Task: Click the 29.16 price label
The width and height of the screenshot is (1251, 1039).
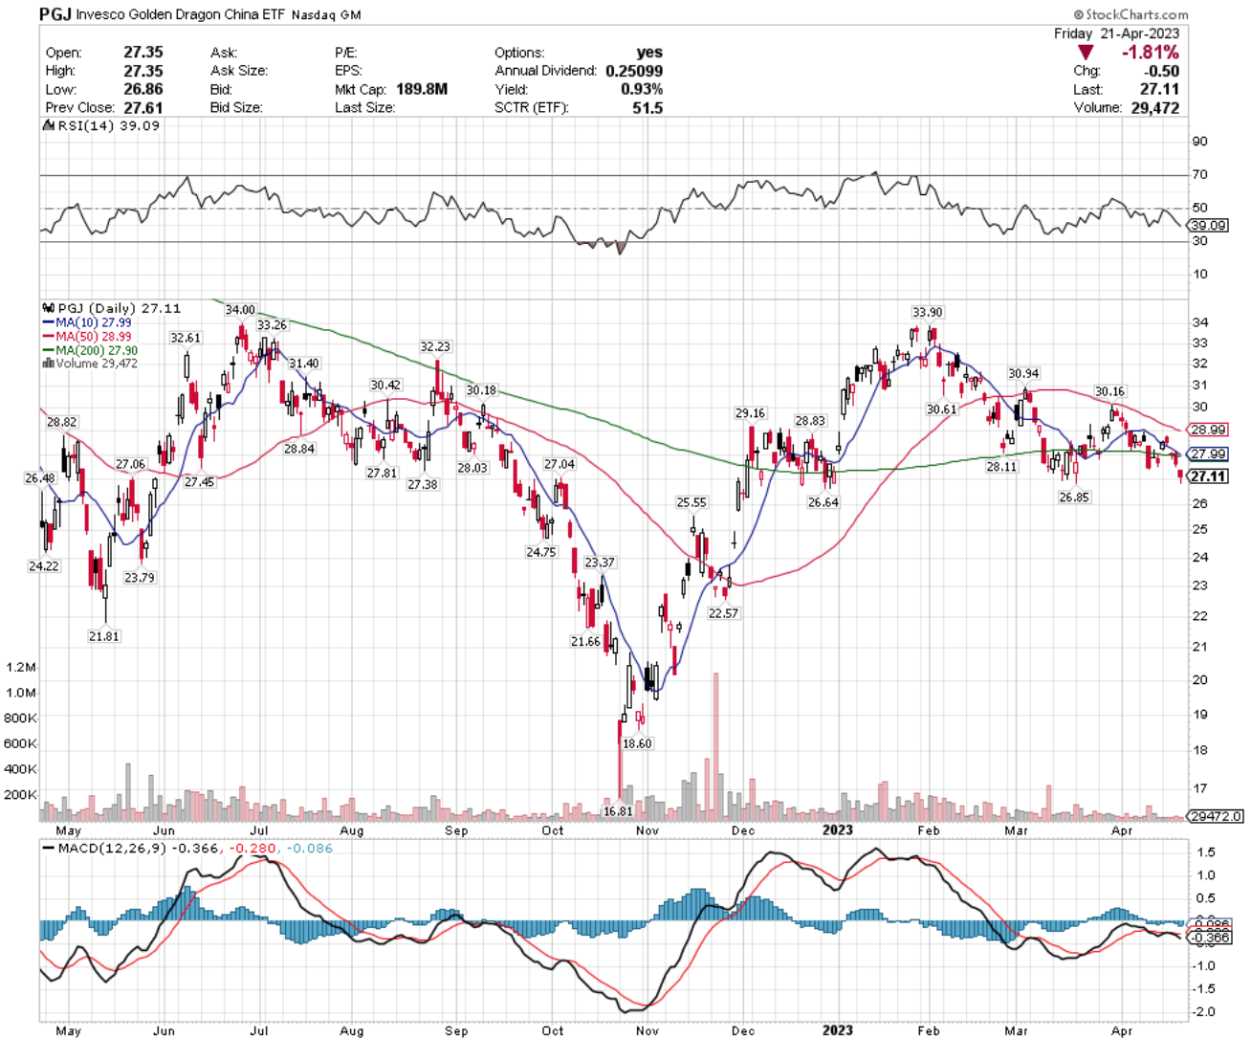Action: (750, 414)
